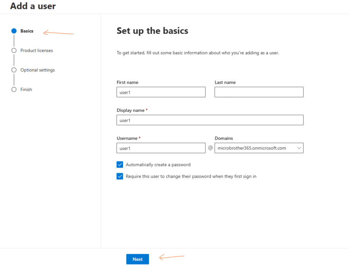The width and height of the screenshot is (349, 266).
Task: Click the Product licenses step circle
Action: tap(14, 51)
